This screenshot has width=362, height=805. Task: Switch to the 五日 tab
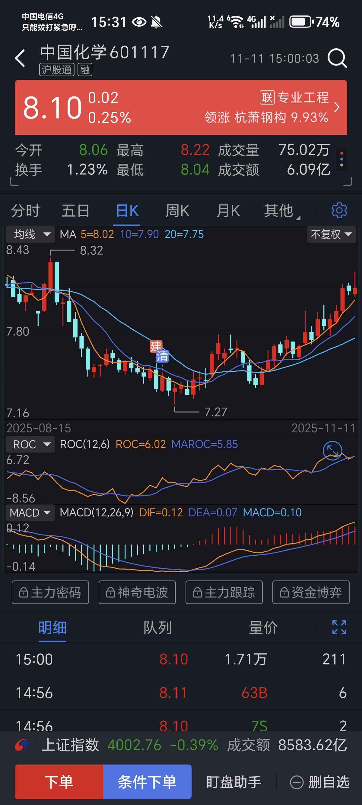coord(75,211)
